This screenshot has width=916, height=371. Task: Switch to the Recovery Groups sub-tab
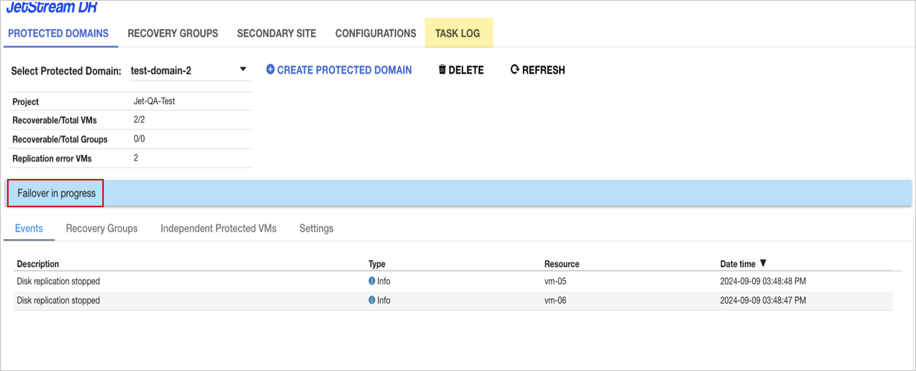102,228
